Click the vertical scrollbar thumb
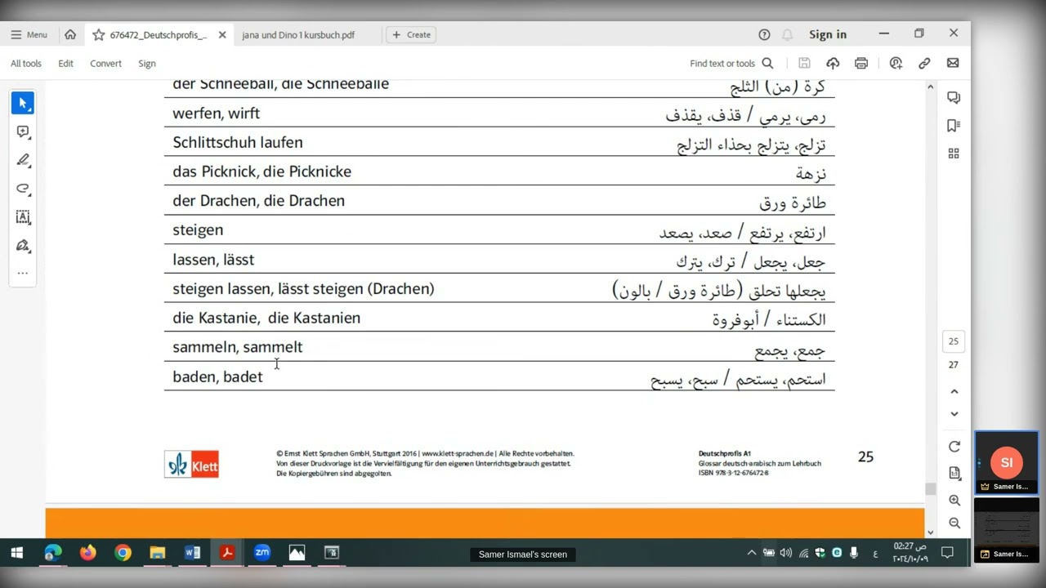The height and width of the screenshot is (588, 1046). coord(930,489)
